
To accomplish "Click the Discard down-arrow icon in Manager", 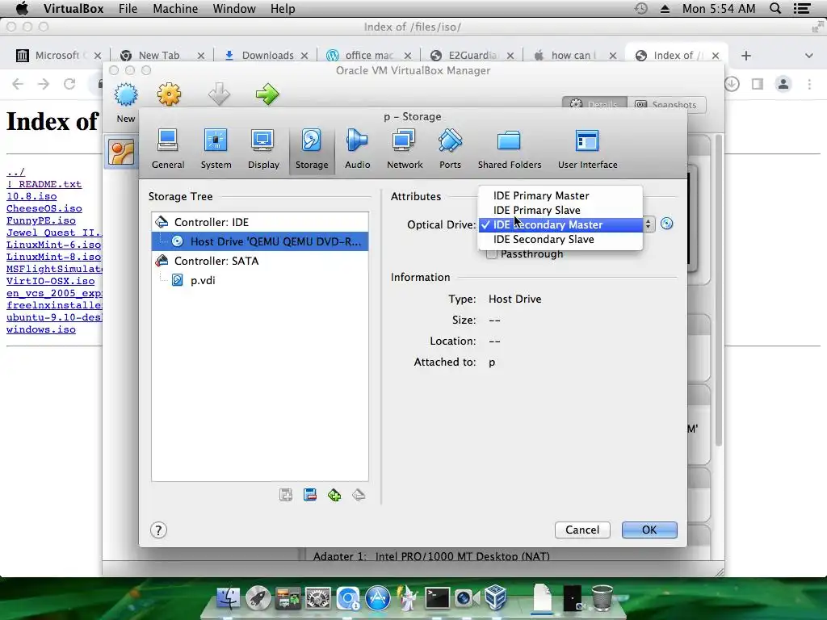I will 219,95.
